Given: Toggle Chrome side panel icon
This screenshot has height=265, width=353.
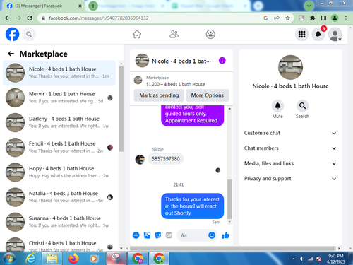Looking at the screenshot, I should [x=323, y=18].
